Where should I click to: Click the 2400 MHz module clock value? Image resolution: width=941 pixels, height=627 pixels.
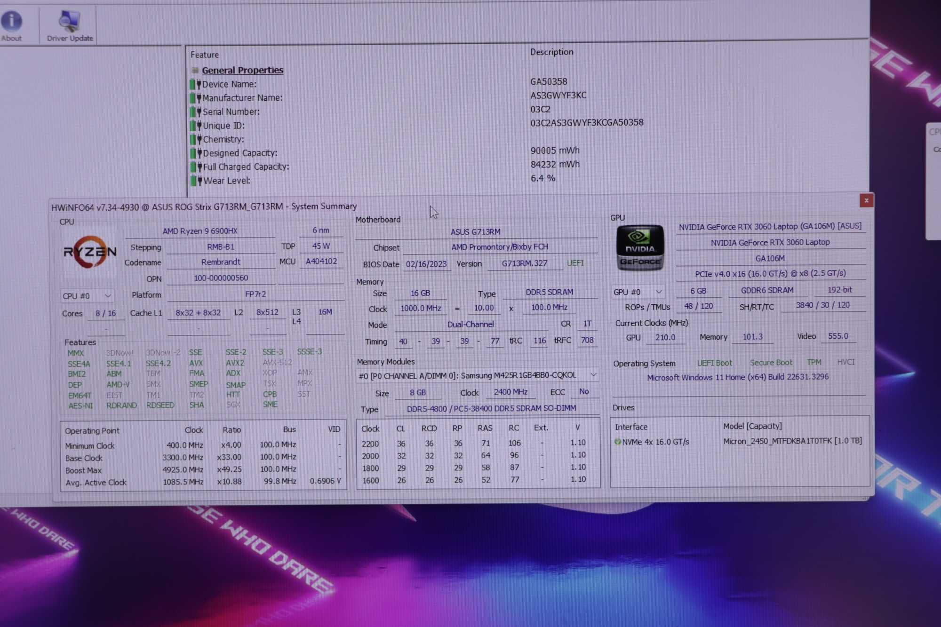pos(510,392)
